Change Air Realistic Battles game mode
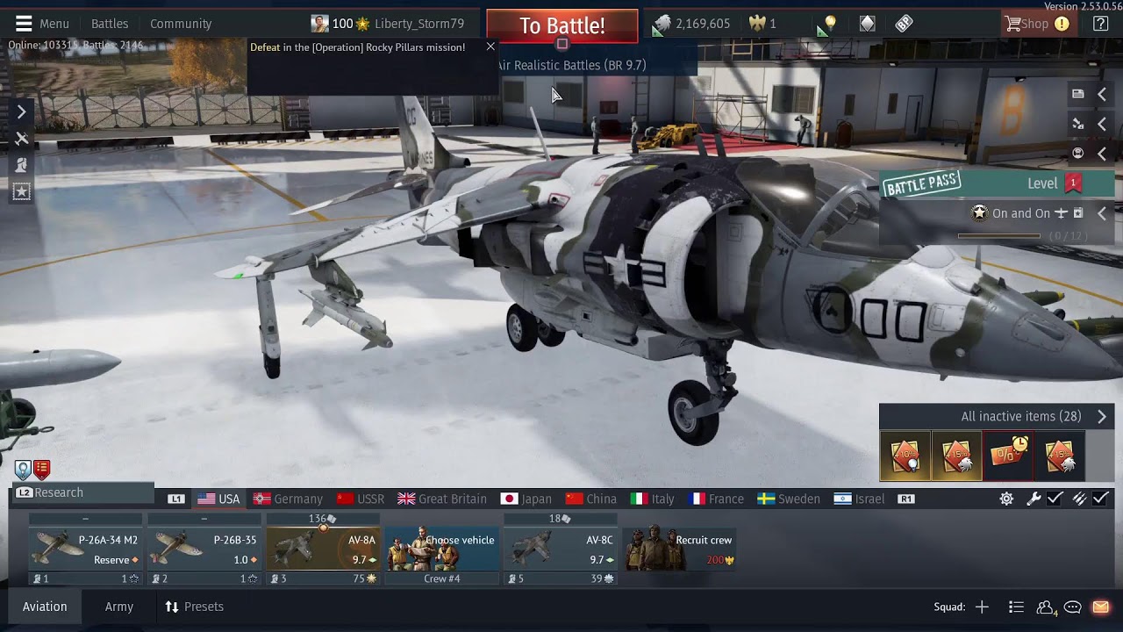Image resolution: width=1123 pixels, height=632 pixels. [570, 65]
